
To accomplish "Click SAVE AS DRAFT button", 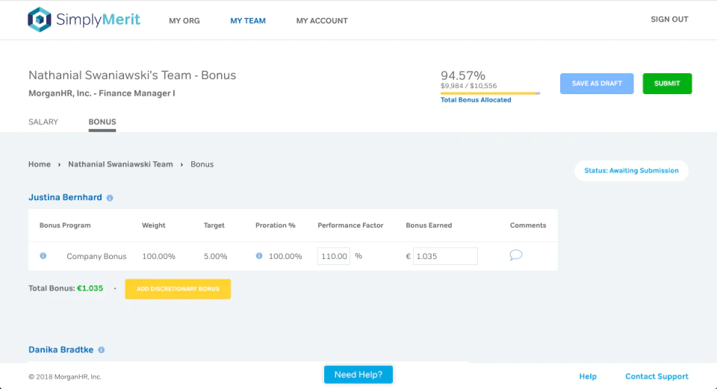I will click(x=597, y=84).
